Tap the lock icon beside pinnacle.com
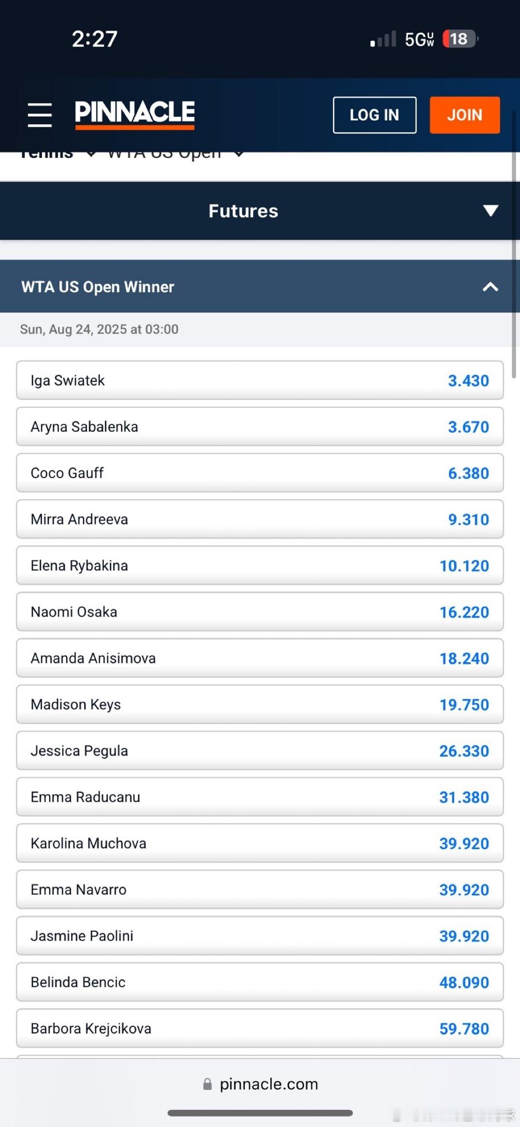This screenshot has height=1127, width=520. (x=208, y=1084)
